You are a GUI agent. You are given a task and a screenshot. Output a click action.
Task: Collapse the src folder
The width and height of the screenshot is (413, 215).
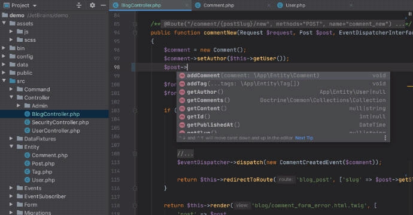4,81
